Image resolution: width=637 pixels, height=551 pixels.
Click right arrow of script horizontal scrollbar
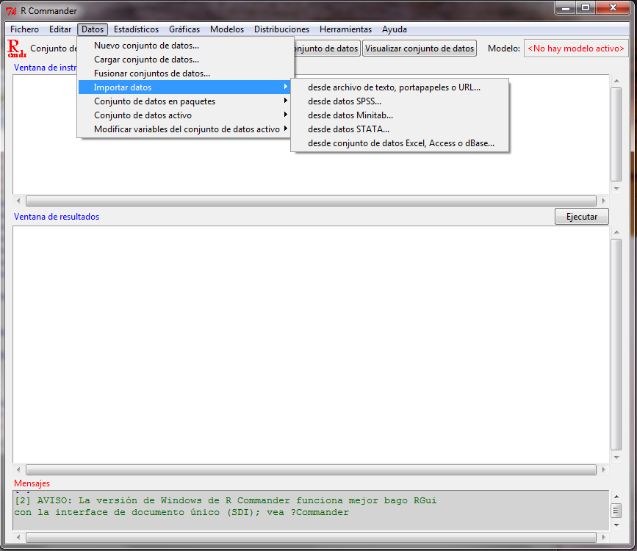click(x=604, y=201)
